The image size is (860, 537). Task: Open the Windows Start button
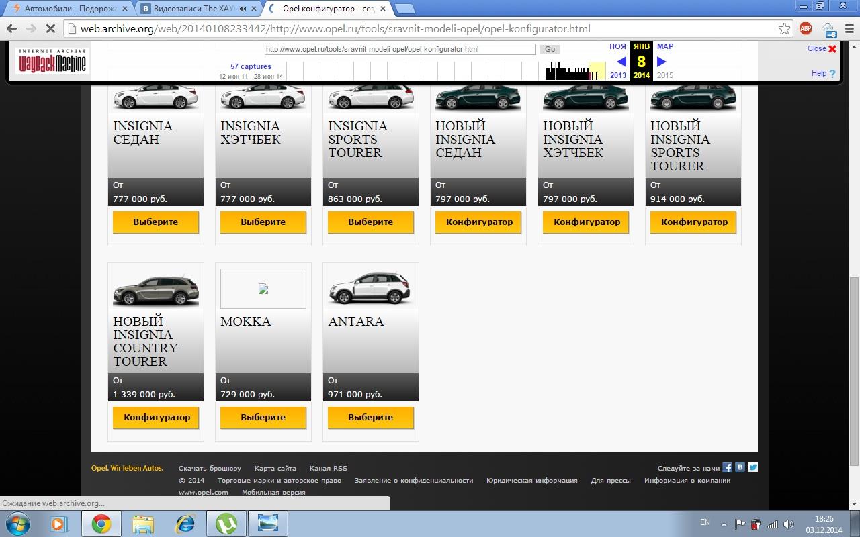17,523
